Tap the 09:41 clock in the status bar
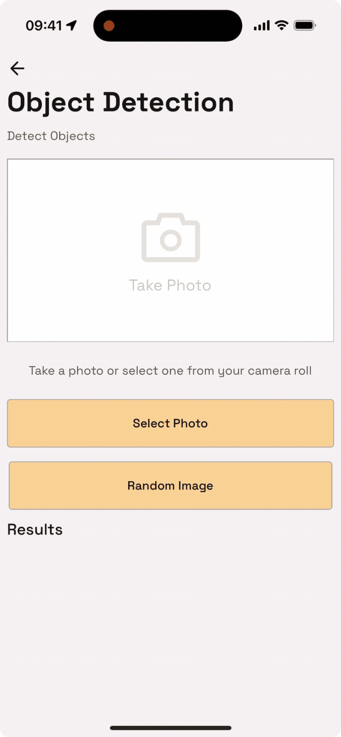Viewport: 341px width, 737px height. click(44, 26)
